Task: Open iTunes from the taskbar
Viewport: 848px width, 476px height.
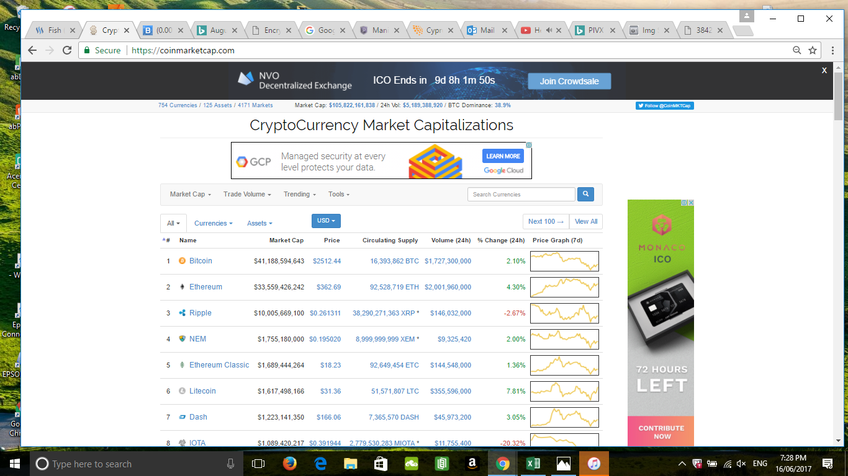Action: point(594,464)
